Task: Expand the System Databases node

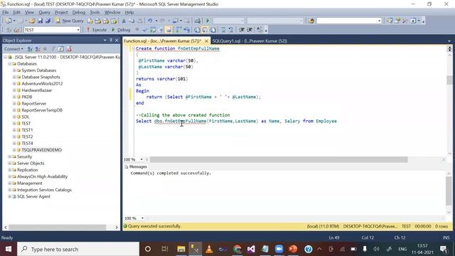Action: pyautogui.click(x=14, y=70)
